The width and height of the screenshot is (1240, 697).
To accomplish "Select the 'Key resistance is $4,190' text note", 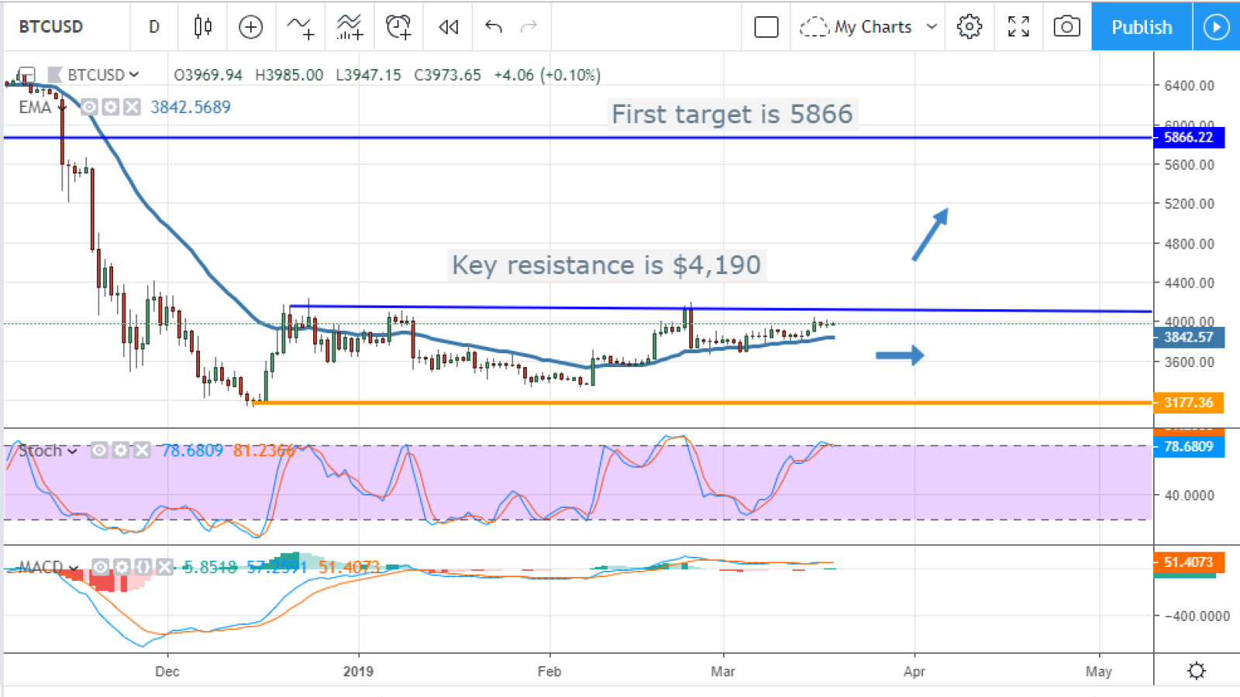I will (606, 266).
